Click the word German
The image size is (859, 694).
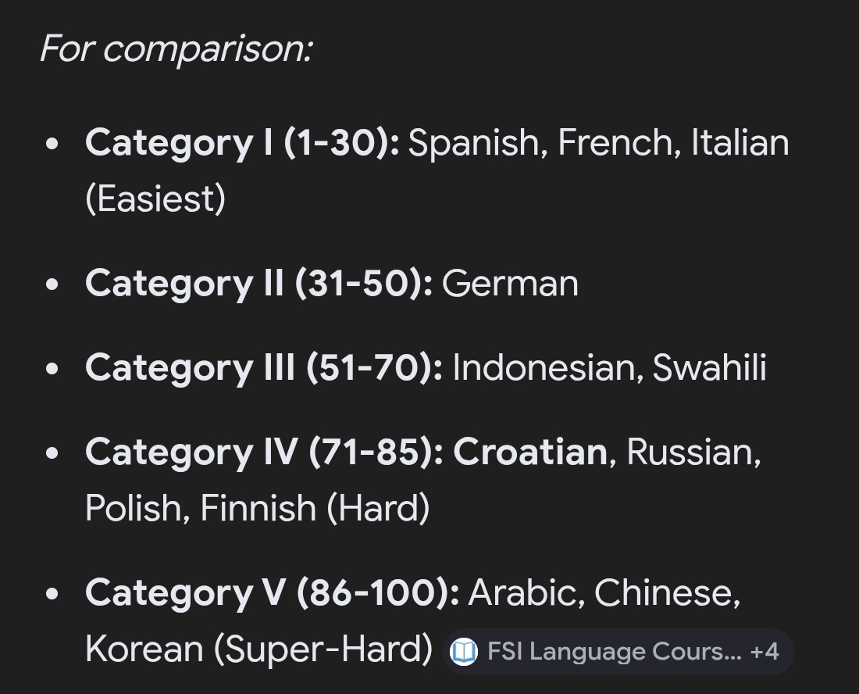[x=510, y=283]
